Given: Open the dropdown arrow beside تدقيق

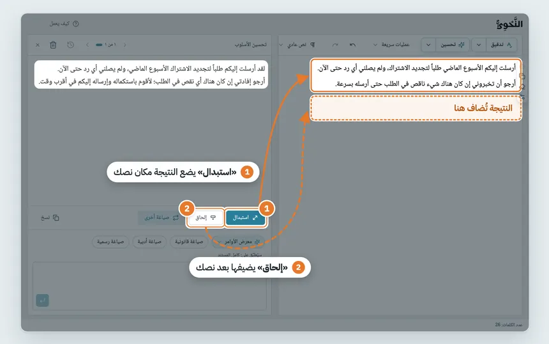Looking at the screenshot, I should tap(479, 45).
